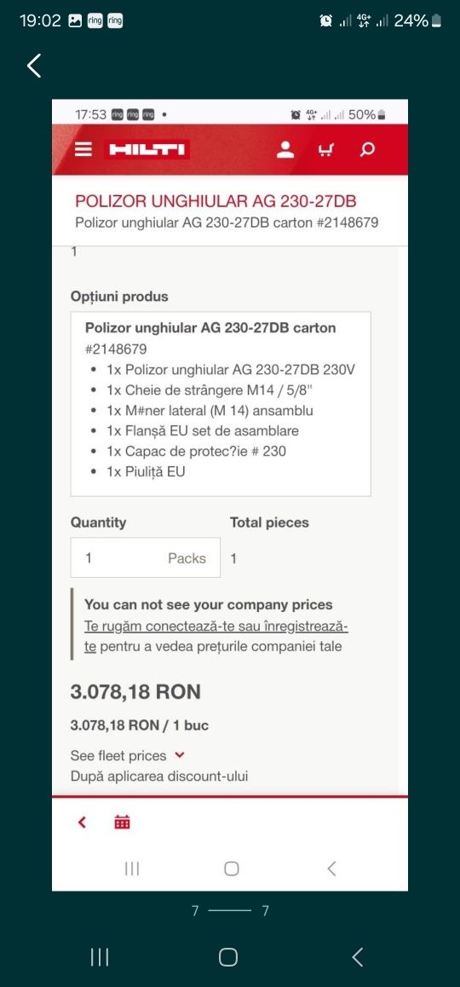
Task: Edit the Quantity input field
Action: click(146, 557)
